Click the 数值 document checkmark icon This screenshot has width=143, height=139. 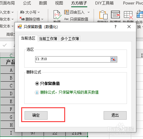[57, 15]
